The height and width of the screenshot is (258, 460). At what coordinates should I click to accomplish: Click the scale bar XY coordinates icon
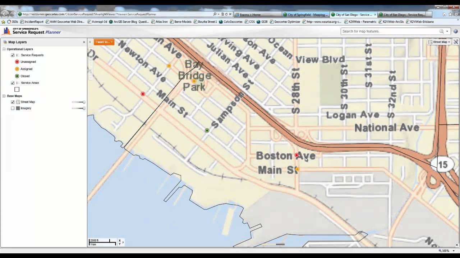120,242
